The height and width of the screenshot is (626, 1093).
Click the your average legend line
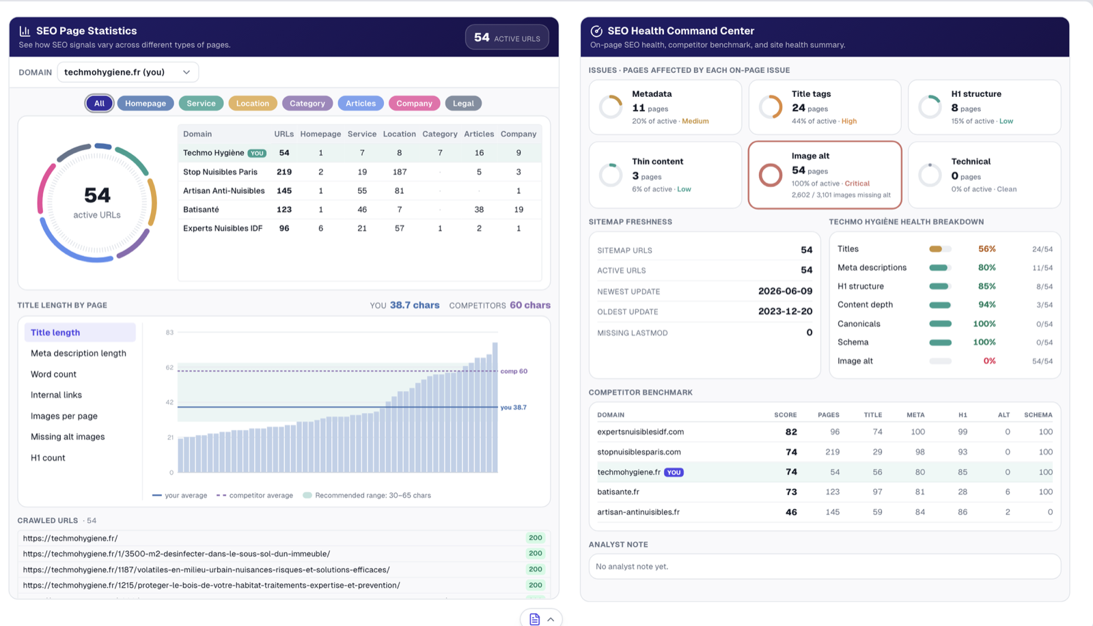(156, 496)
